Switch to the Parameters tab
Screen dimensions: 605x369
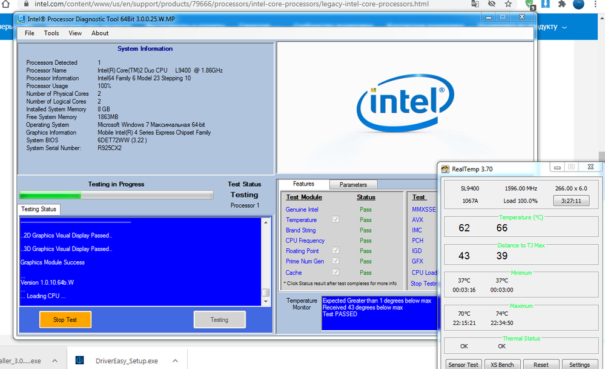(353, 185)
